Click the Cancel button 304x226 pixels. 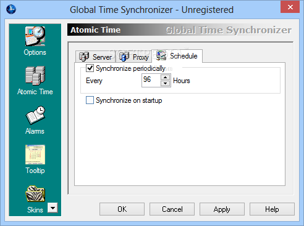coord(172,209)
